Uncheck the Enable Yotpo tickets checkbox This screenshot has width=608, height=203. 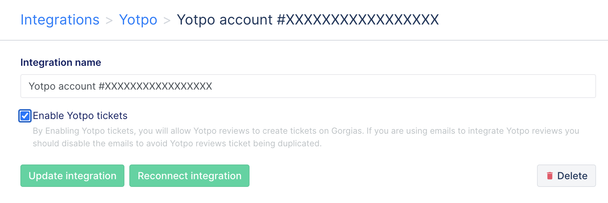click(x=25, y=116)
